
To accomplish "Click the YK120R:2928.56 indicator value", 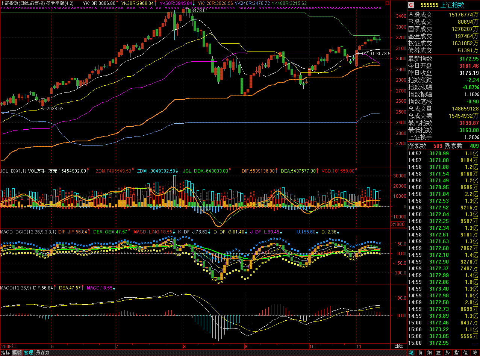I will pyautogui.click(x=215, y=3).
